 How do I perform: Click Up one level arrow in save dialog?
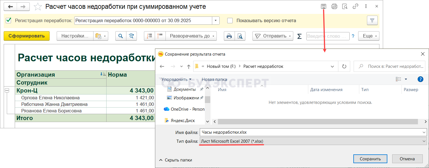coord(189,66)
